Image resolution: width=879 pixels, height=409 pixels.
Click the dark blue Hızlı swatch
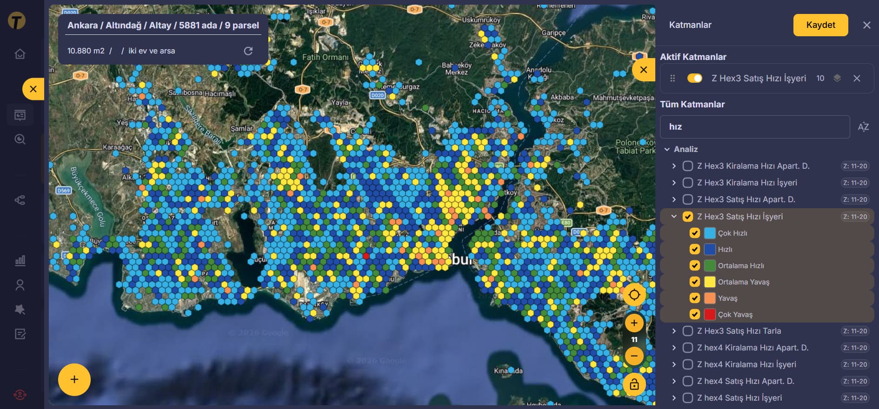pyautogui.click(x=710, y=250)
